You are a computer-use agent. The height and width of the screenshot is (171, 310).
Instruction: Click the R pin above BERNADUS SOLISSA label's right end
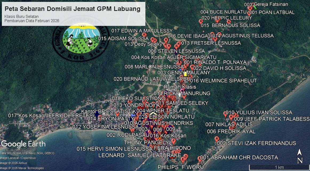pos(229,22)
